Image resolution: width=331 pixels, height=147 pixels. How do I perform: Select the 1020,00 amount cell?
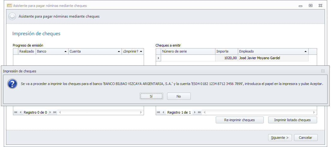[x=226, y=58]
